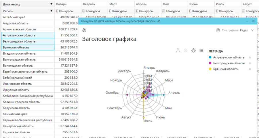Click the globe icon above the chart title
259x138 pixels.
(84, 30)
